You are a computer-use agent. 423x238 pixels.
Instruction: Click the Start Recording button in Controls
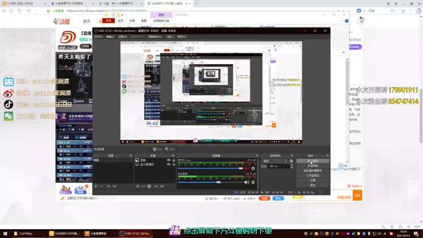pos(312,166)
